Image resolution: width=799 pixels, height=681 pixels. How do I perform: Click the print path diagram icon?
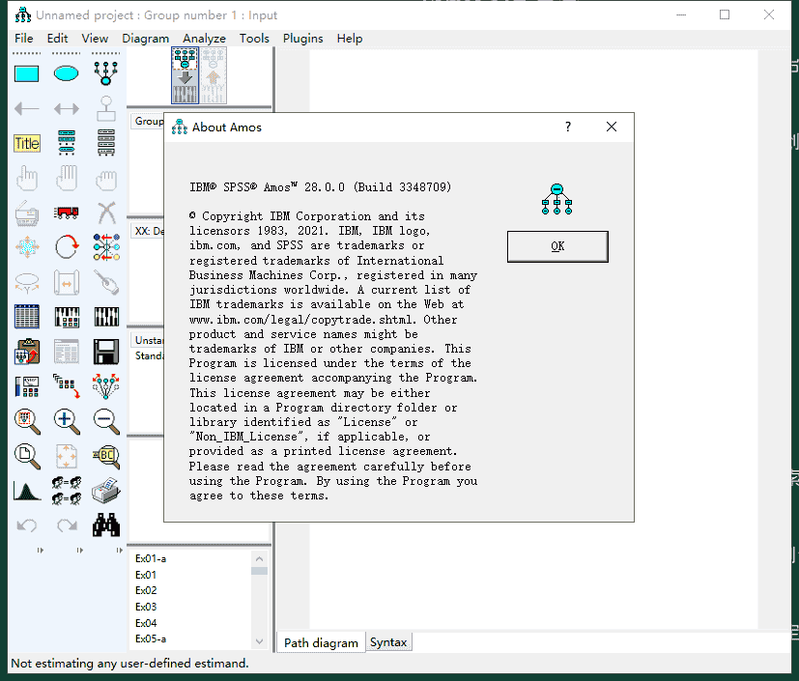(x=106, y=490)
